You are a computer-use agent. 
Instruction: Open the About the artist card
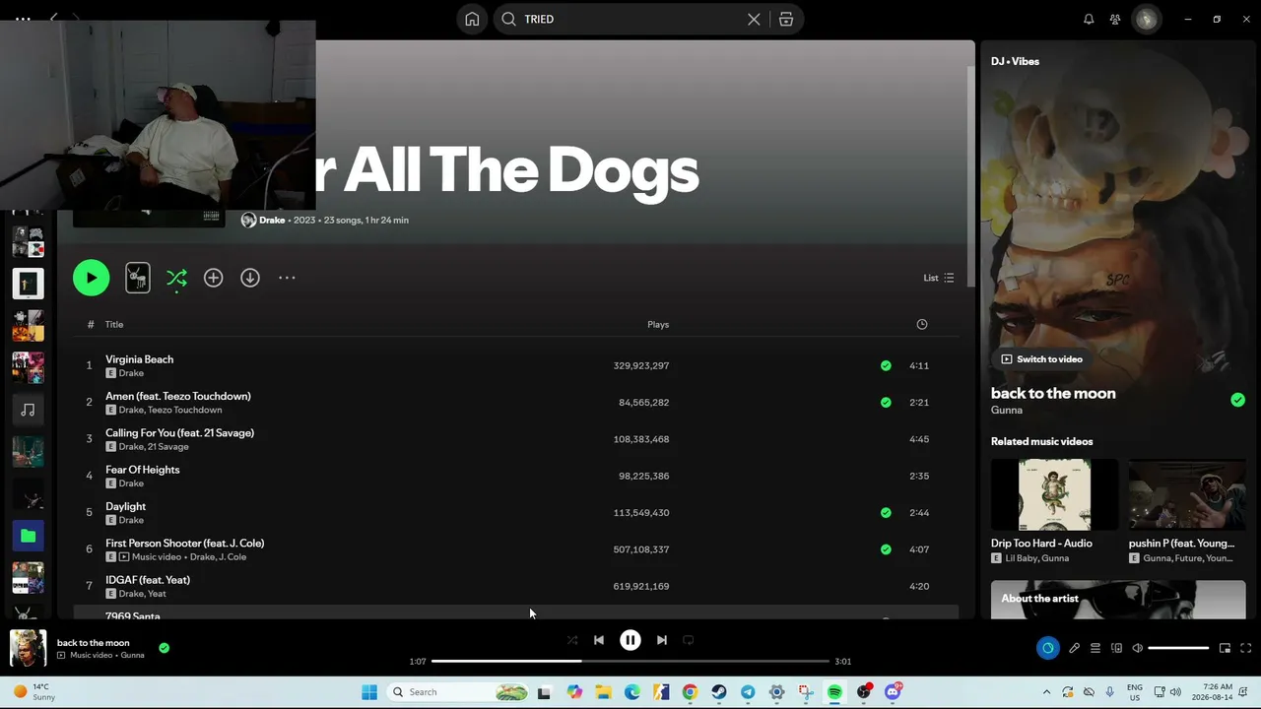(x=1118, y=600)
